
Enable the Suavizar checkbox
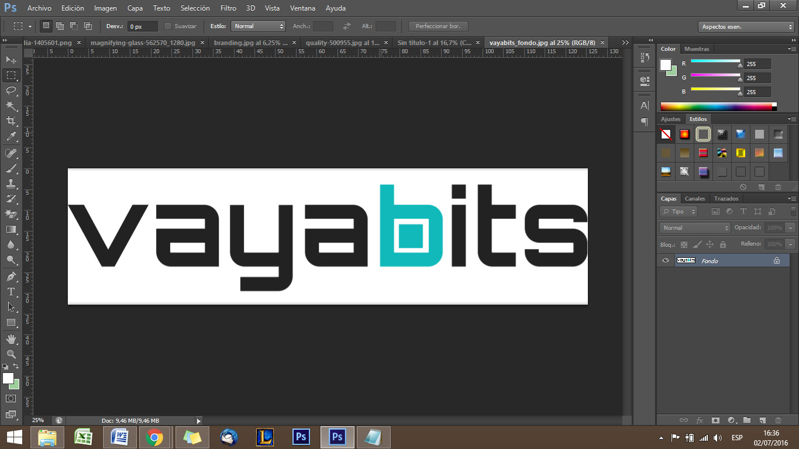click(168, 26)
